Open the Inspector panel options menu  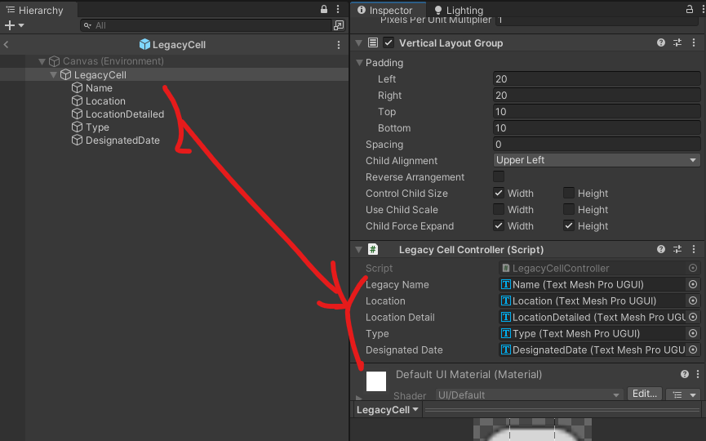[x=703, y=9]
